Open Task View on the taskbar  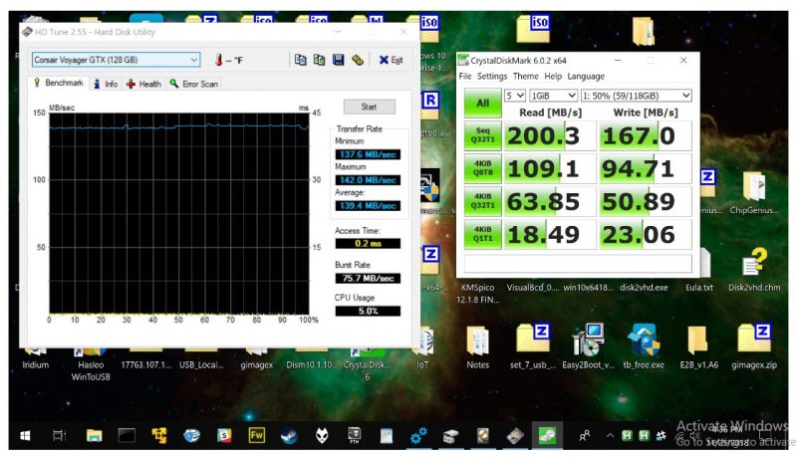[x=60, y=436]
